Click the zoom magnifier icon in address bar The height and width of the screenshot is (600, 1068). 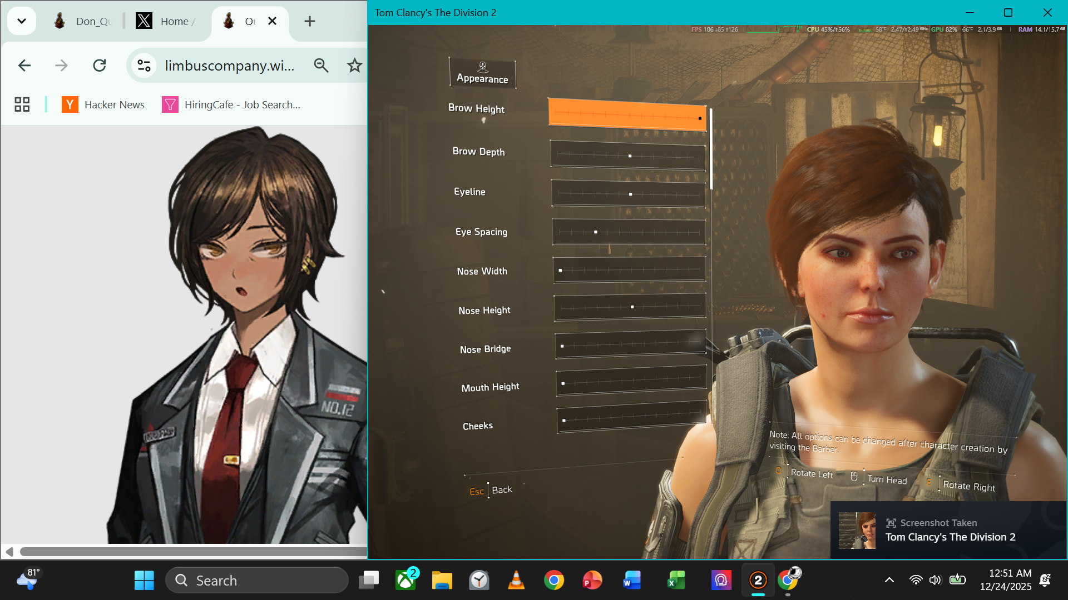pos(321,66)
